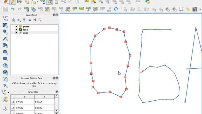Add SpatiaLite Layer with feather icon

click(x=5, y=39)
